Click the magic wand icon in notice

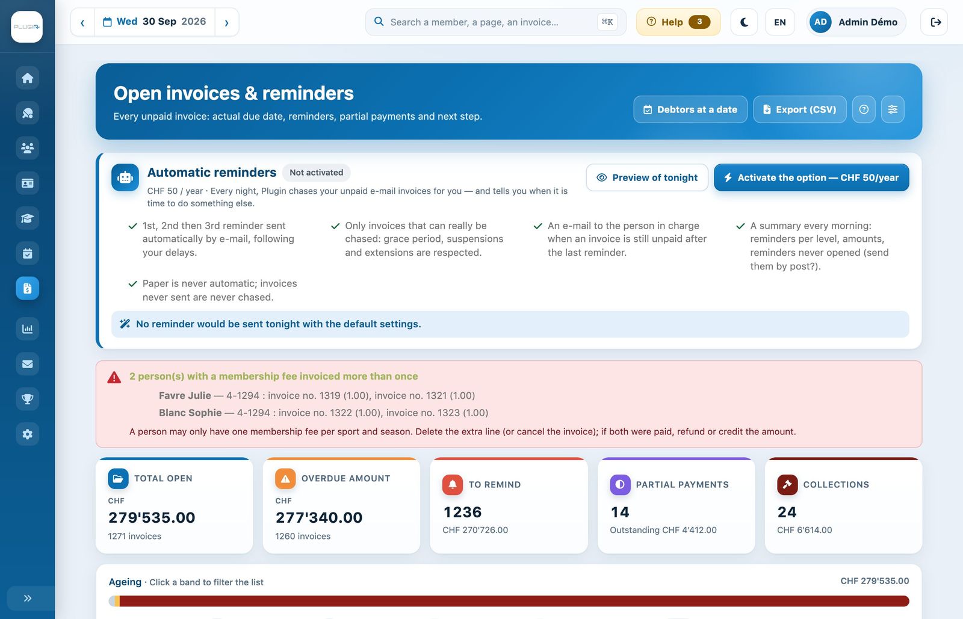point(125,324)
